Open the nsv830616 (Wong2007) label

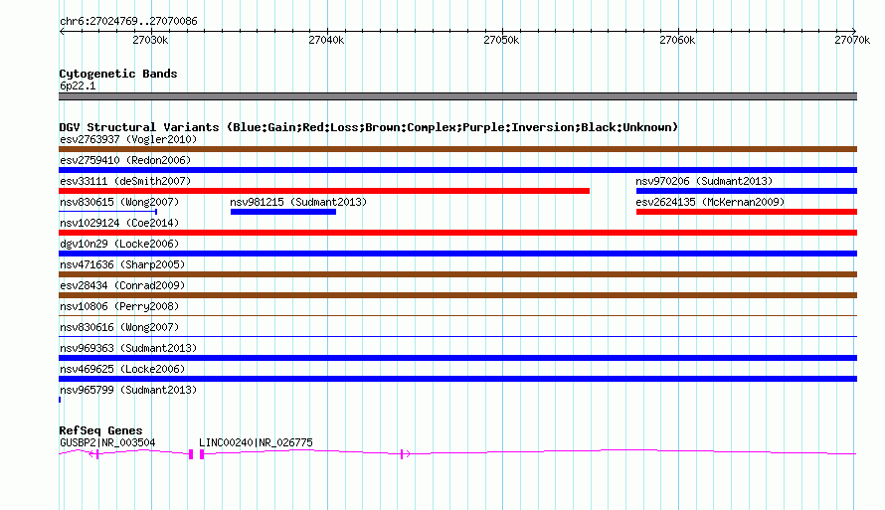pos(119,327)
